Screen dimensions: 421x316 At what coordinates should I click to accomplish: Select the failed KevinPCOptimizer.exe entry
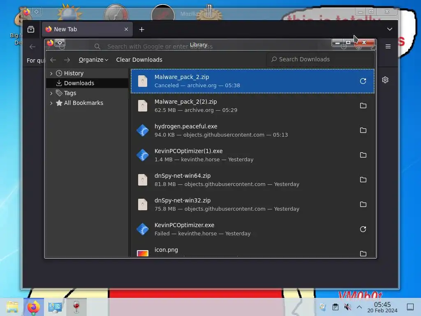[252, 229]
